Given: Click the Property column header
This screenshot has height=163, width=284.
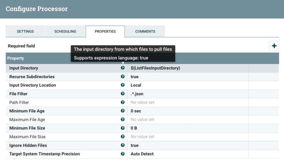Looking at the screenshot, I should coord(15,58).
